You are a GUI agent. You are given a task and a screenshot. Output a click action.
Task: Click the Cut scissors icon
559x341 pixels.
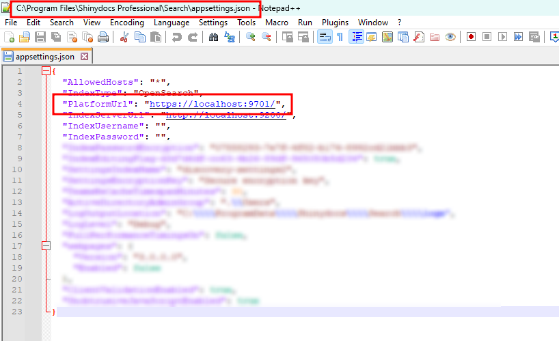click(124, 37)
